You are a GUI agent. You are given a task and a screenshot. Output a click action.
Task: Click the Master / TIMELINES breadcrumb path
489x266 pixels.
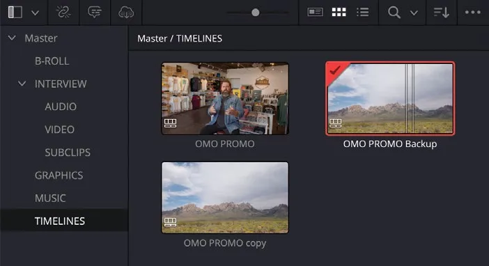[x=180, y=38]
